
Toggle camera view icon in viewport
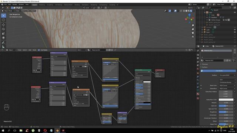193,33
